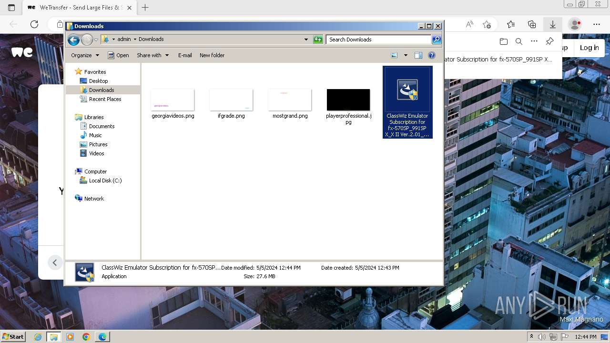
Task: Open the Videos library
Action: click(96, 153)
